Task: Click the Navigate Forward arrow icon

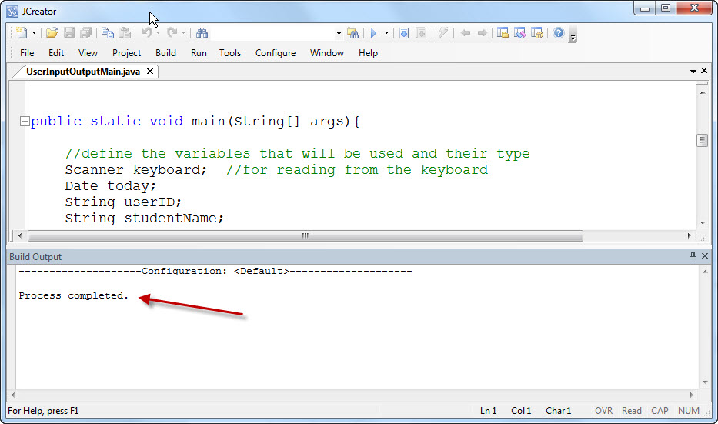Action: click(483, 33)
